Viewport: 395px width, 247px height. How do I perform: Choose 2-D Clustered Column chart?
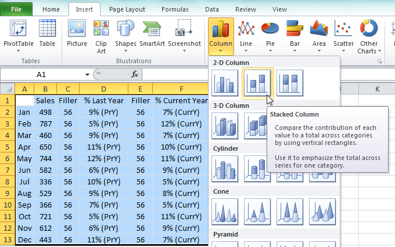225,83
